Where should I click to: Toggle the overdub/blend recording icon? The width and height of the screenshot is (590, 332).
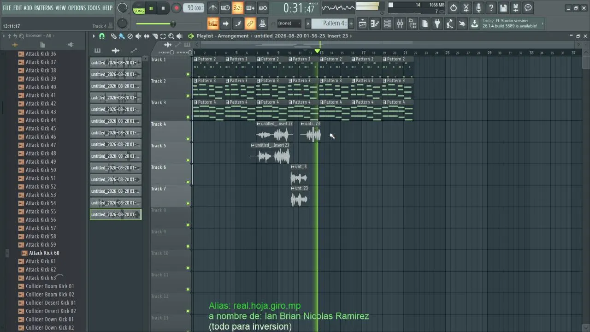[250, 8]
